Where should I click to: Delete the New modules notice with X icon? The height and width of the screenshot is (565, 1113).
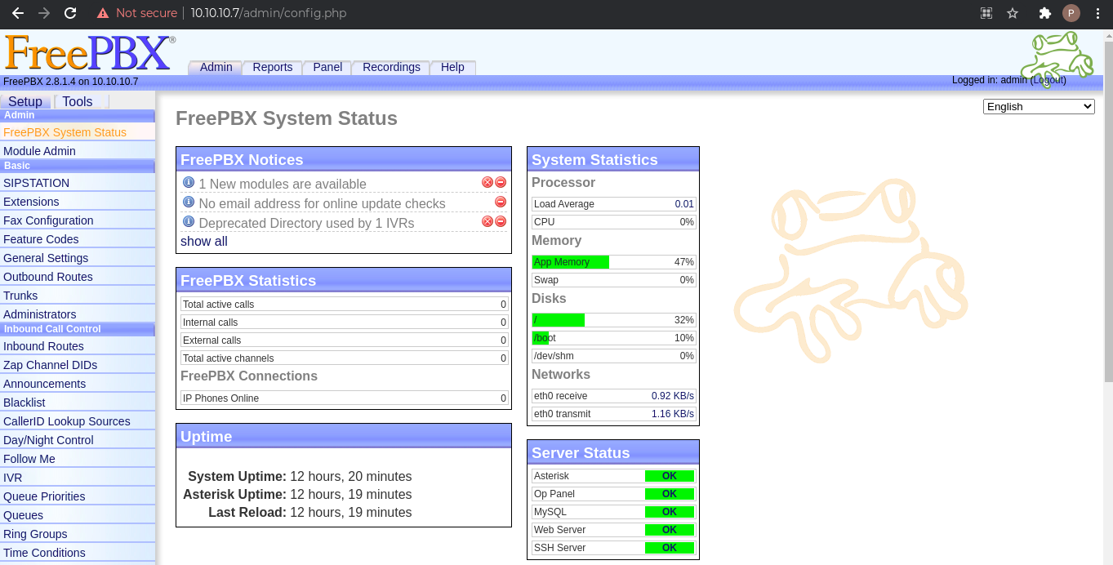pos(487,182)
